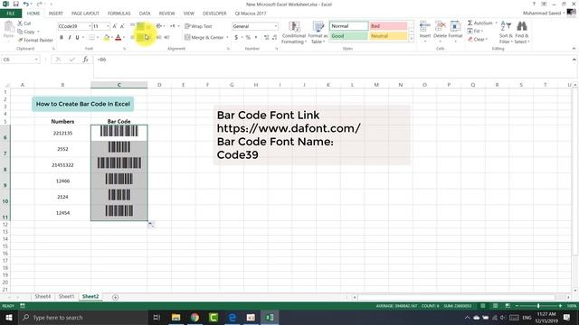The image size is (579, 325).
Task: Toggle Wrap Text
Action: click(x=199, y=26)
